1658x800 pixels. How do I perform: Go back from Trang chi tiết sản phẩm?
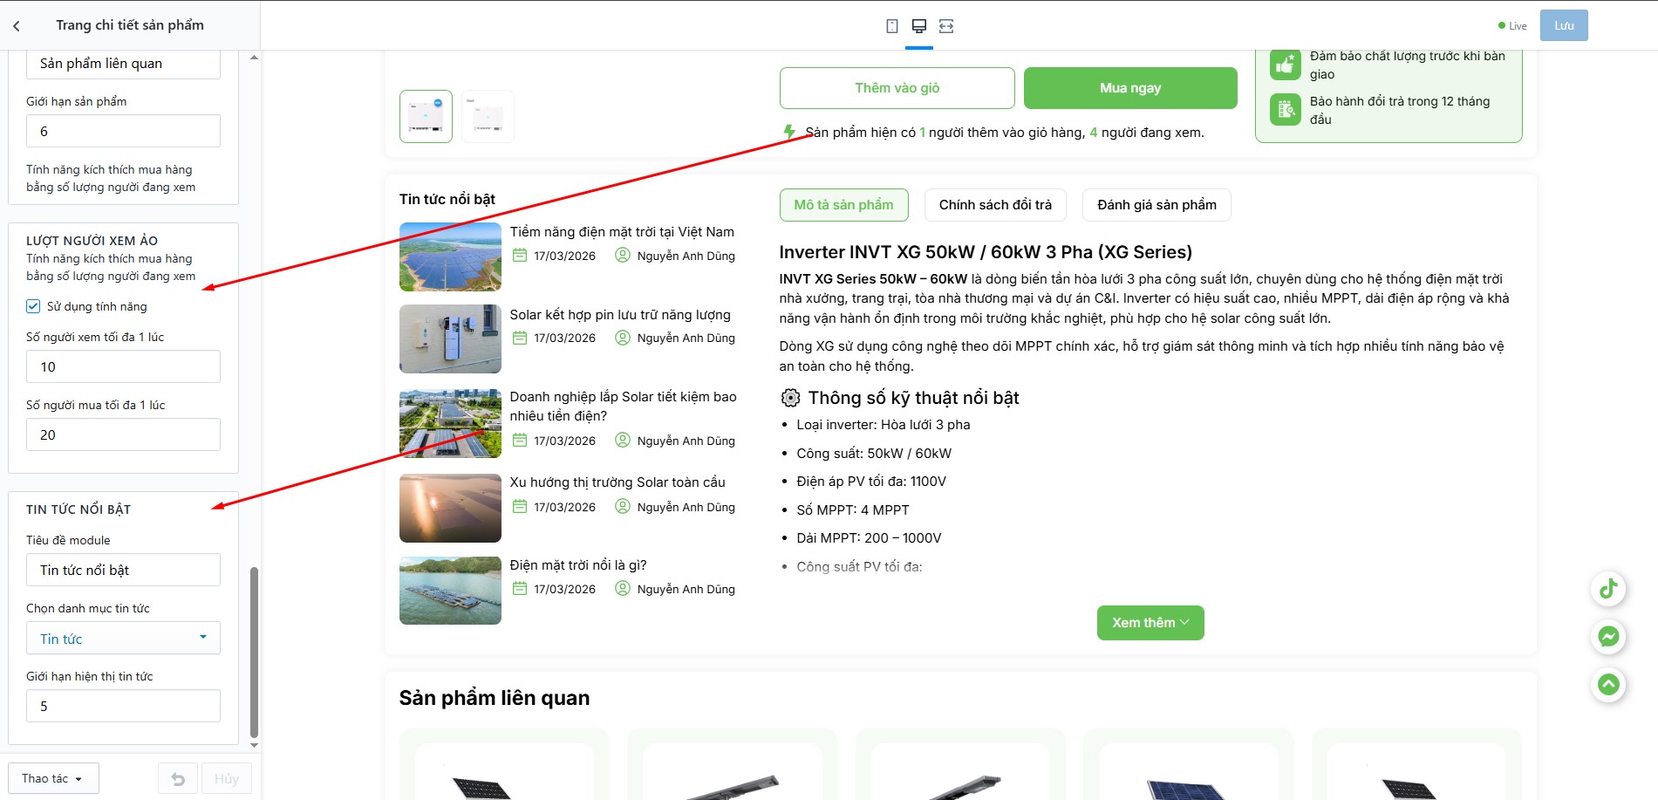[17, 26]
